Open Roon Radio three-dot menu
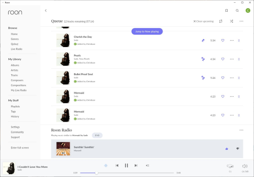Screen dimensions: 254x177 click(x=242, y=130)
